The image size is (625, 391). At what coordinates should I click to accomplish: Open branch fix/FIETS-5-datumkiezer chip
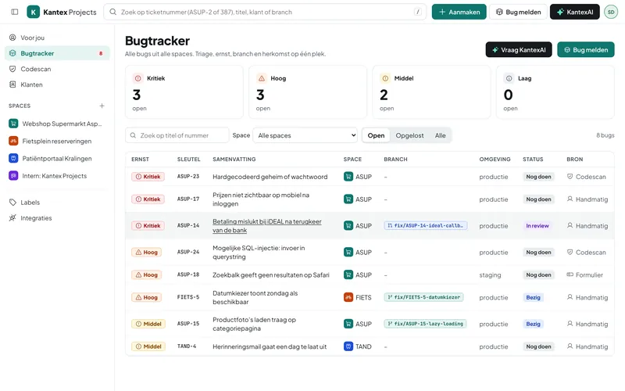pyautogui.click(x=423, y=297)
